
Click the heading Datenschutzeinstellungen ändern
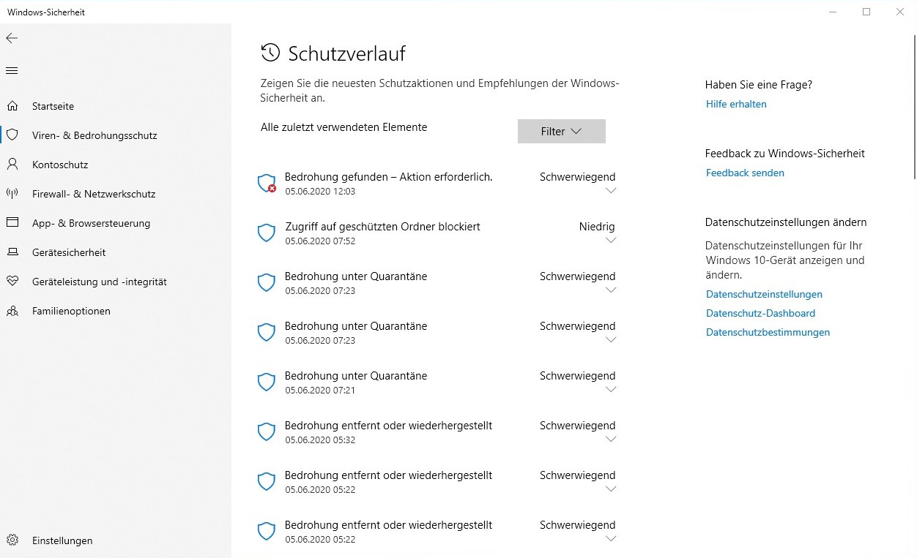pos(786,222)
